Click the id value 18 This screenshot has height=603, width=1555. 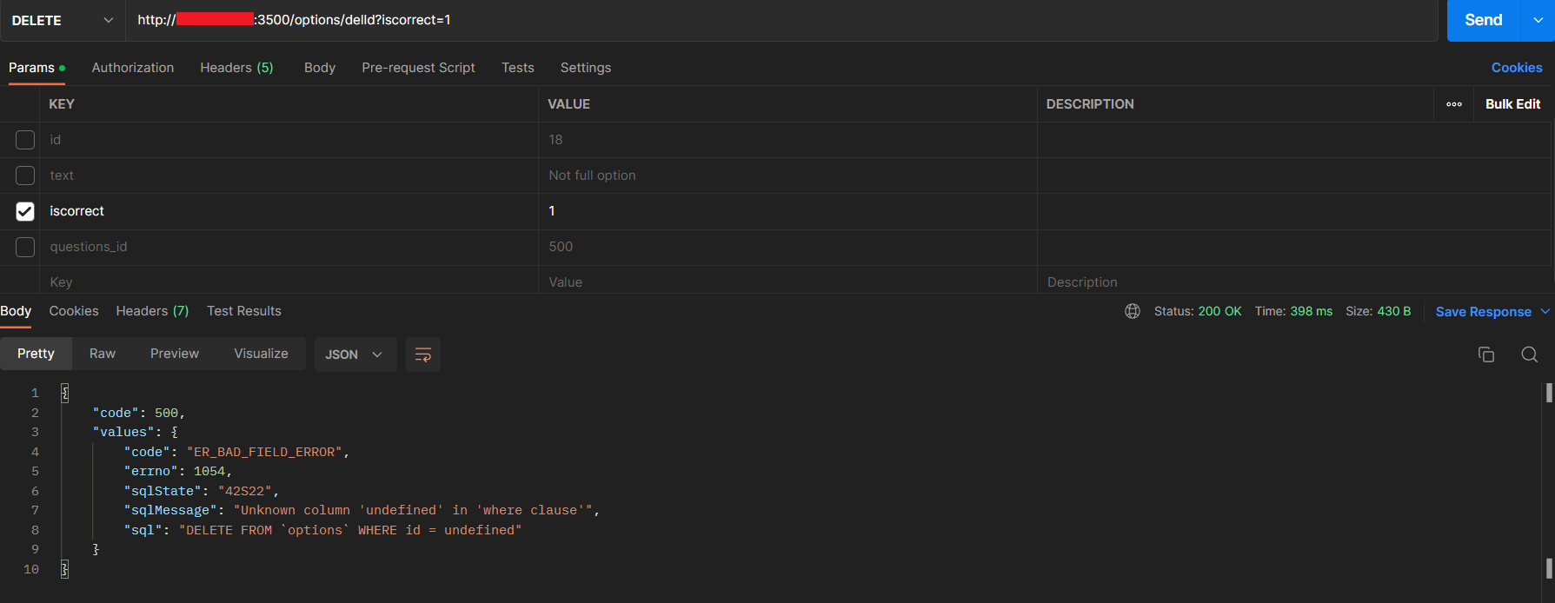[x=555, y=140]
